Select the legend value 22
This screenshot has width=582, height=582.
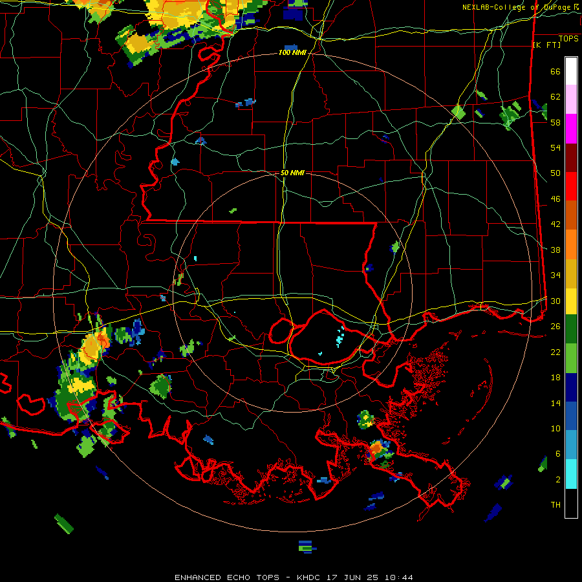(555, 352)
